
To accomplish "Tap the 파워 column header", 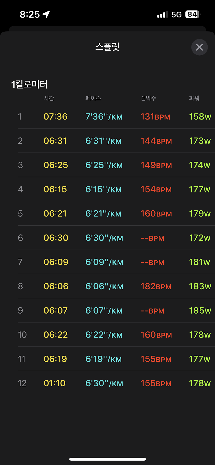I will click(194, 98).
